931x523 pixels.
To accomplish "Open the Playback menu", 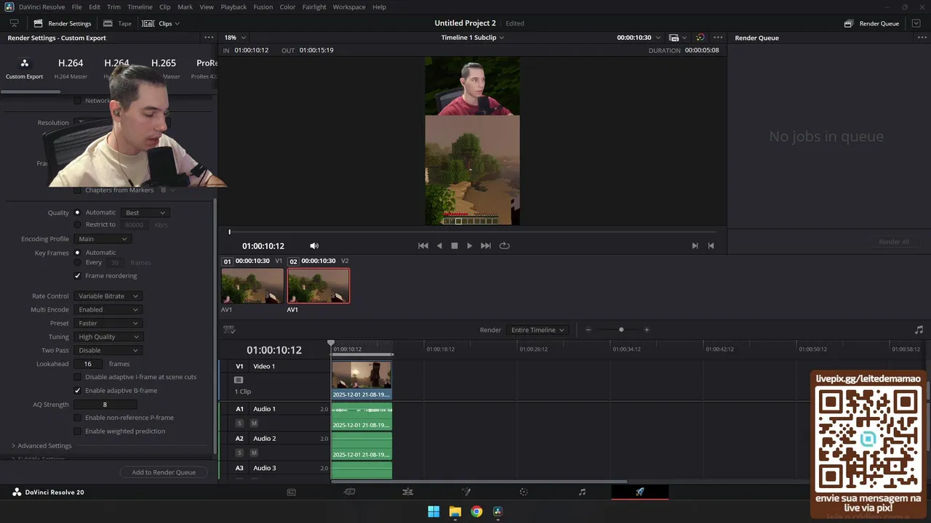I will pyautogui.click(x=233, y=7).
